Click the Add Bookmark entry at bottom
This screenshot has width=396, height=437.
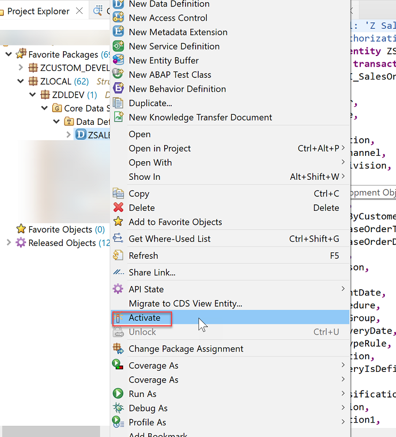click(230, 434)
